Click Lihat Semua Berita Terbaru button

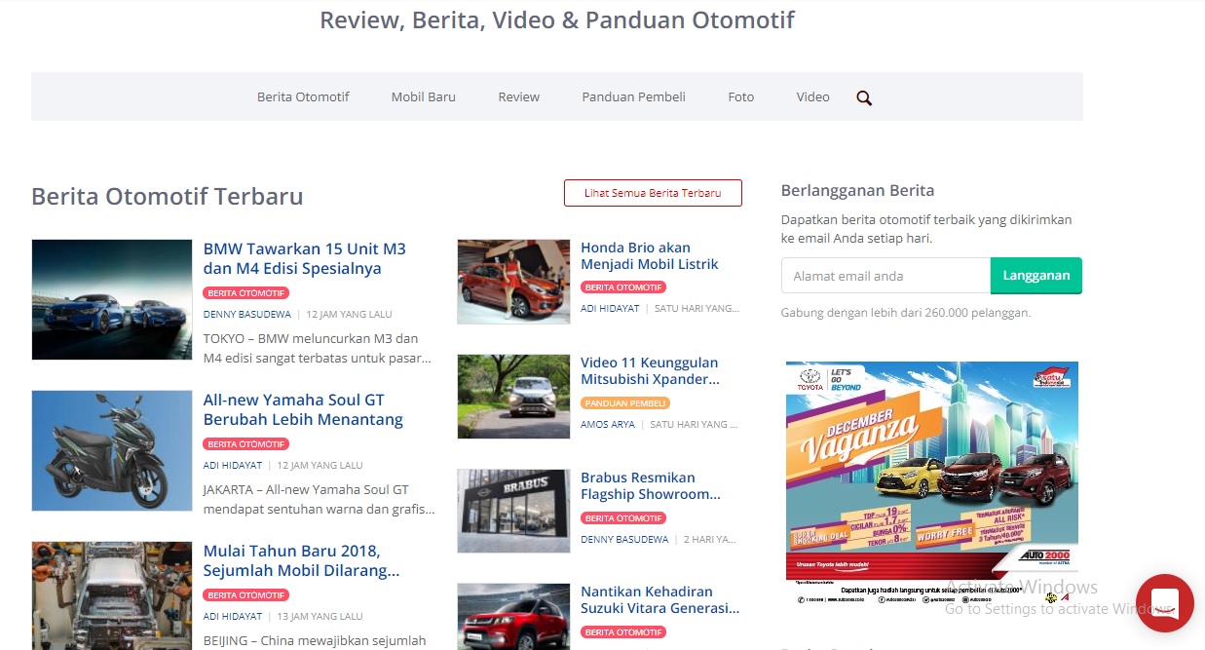pos(653,193)
